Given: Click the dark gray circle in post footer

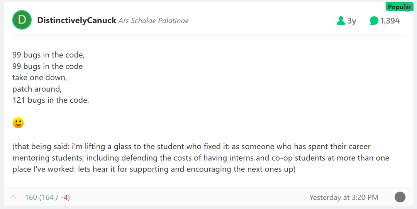Looking at the screenshot, I should pos(400,197).
